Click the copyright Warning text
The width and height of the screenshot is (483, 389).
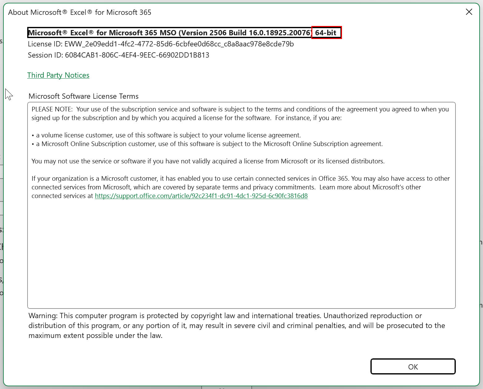(x=237, y=326)
